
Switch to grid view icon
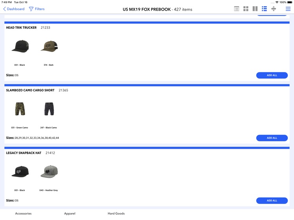[246, 9]
